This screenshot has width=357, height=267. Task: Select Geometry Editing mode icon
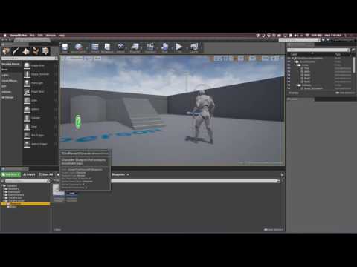click(45, 51)
